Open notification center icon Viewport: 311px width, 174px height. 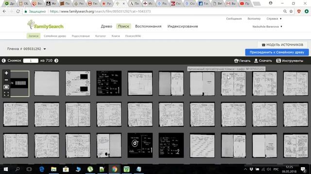coord(303,169)
